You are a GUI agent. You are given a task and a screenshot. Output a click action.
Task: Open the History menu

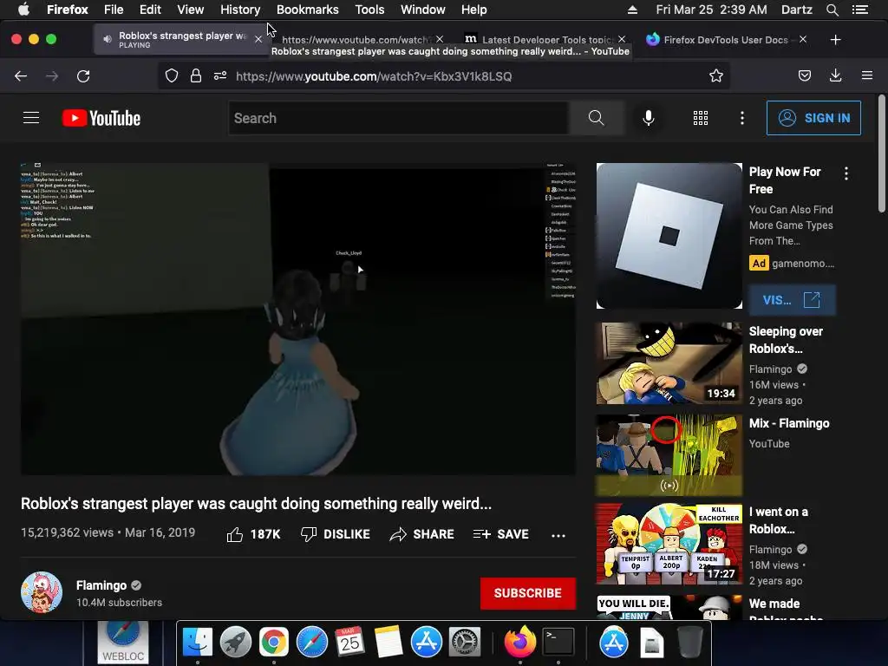tap(240, 10)
